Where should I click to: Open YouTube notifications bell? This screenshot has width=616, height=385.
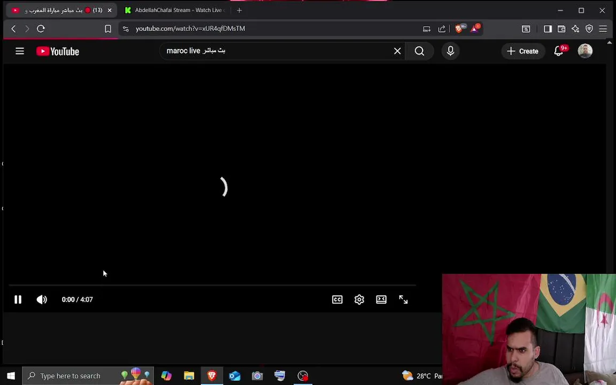(x=559, y=51)
